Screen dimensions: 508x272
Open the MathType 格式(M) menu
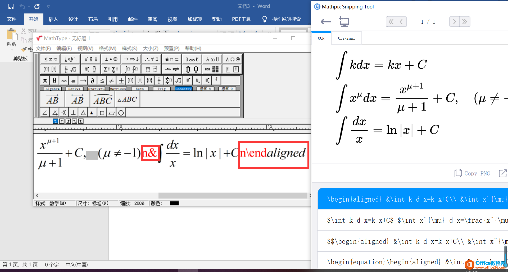pos(107,49)
